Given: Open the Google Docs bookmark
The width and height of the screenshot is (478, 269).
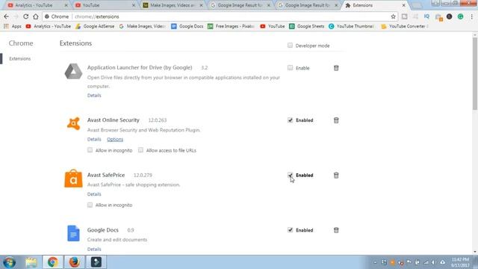Looking at the screenshot, I should pyautogui.click(x=187, y=26).
